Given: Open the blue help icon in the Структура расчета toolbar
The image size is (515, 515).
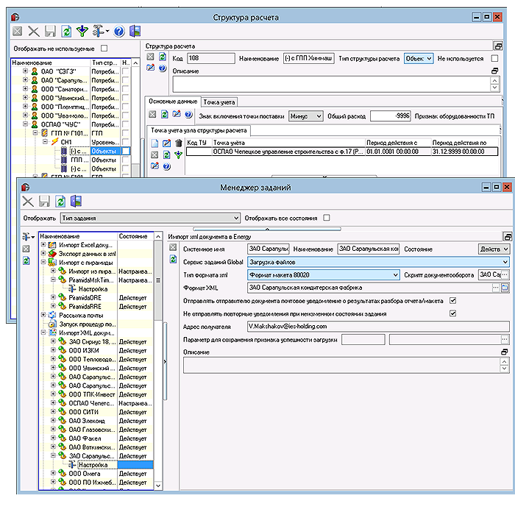Looking at the screenshot, I should pyautogui.click(x=119, y=31).
